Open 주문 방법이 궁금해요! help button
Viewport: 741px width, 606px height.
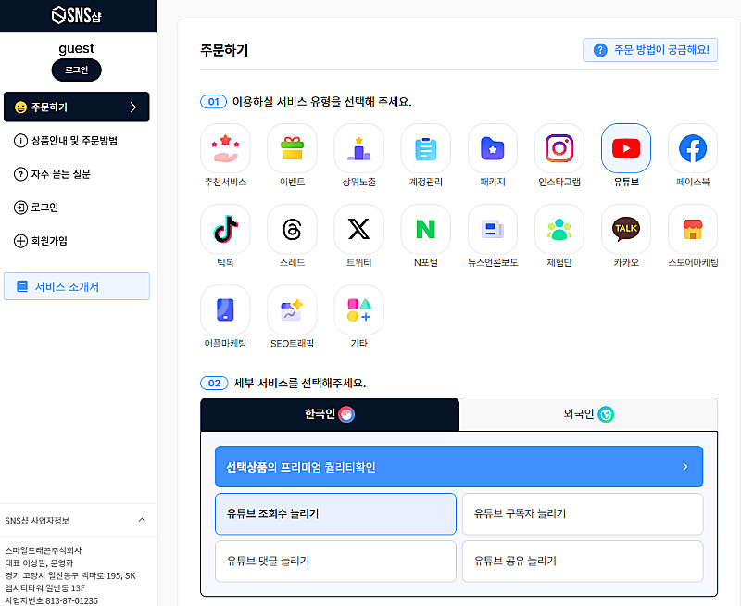pos(650,50)
